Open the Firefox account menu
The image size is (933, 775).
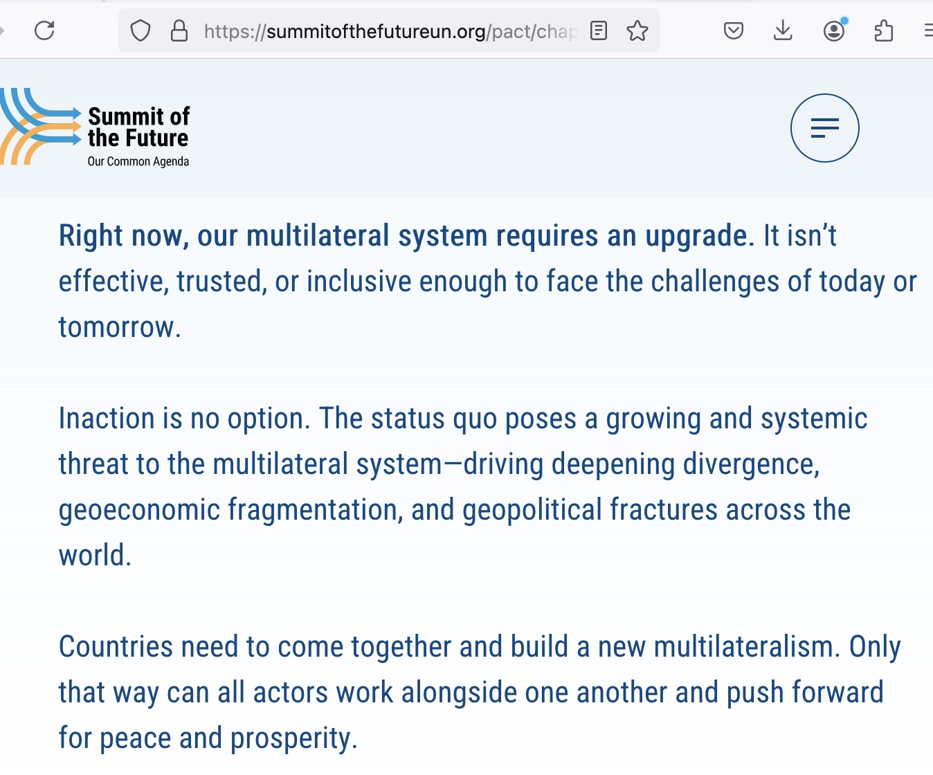[x=834, y=31]
